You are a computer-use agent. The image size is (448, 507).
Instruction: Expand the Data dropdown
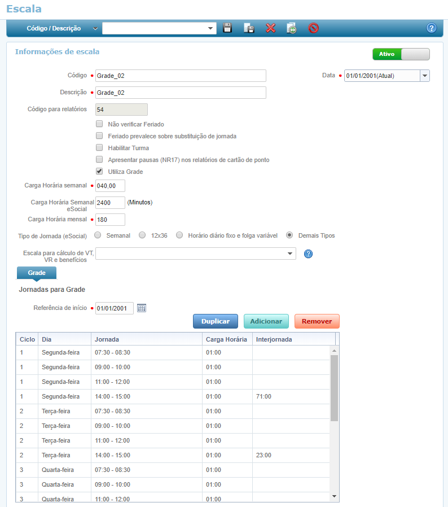pyautogui.click(x=425, y=76)
